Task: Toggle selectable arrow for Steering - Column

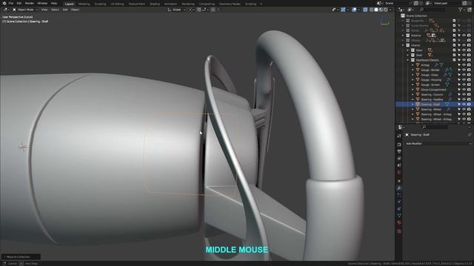Action: 459,95
